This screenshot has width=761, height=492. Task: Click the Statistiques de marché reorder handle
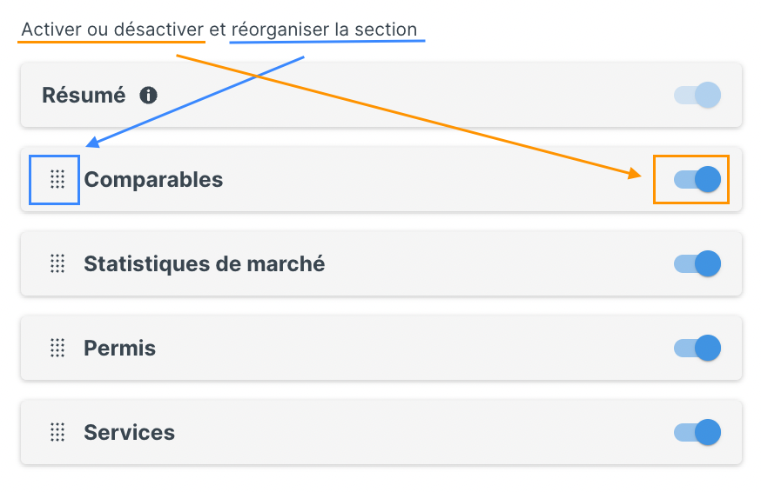[x=57, y=263]
